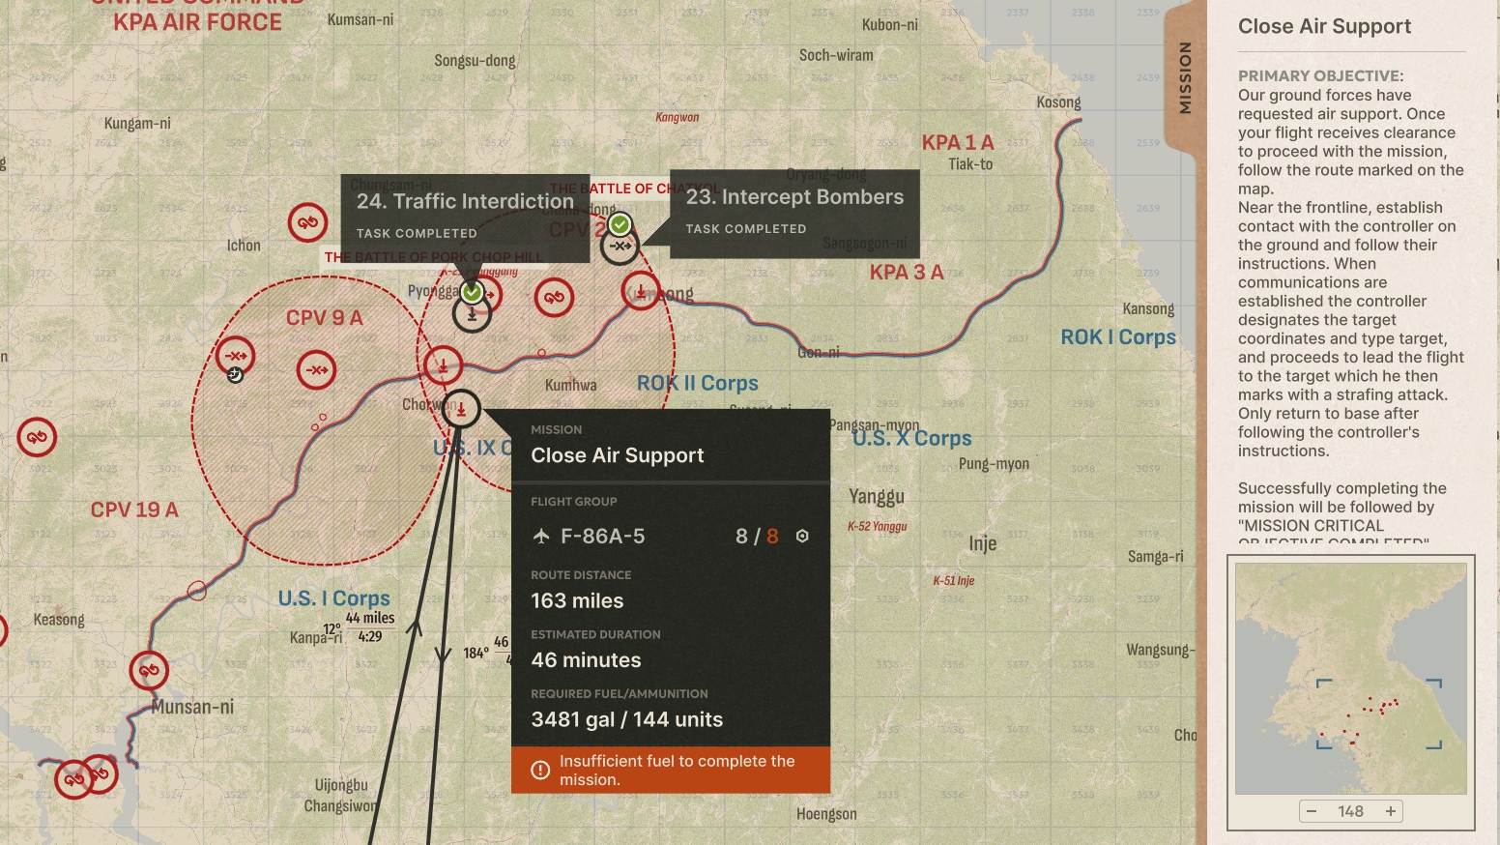
Task: Zoom in with the minimap plus button
Action: coord(1391,811)
